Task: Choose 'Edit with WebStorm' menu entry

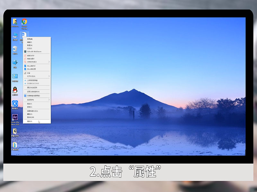Action: pos(34,52)
